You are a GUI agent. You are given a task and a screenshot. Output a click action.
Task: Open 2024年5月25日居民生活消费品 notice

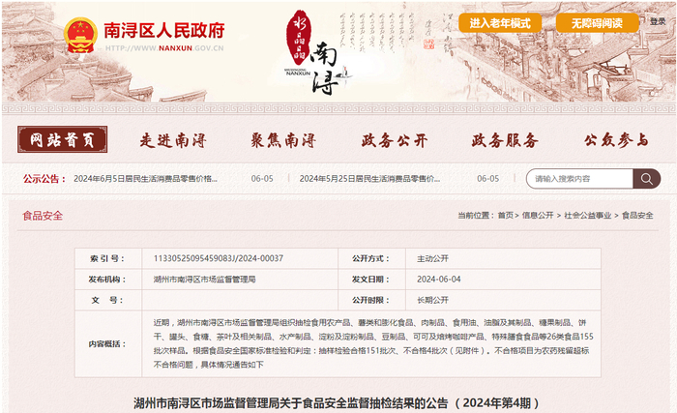(x=370, y=178)
